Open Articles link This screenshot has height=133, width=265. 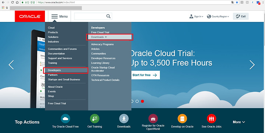point(95,49)
